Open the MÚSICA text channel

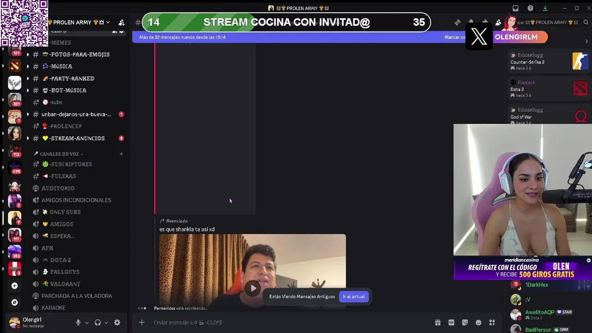(x=75, y=66)
